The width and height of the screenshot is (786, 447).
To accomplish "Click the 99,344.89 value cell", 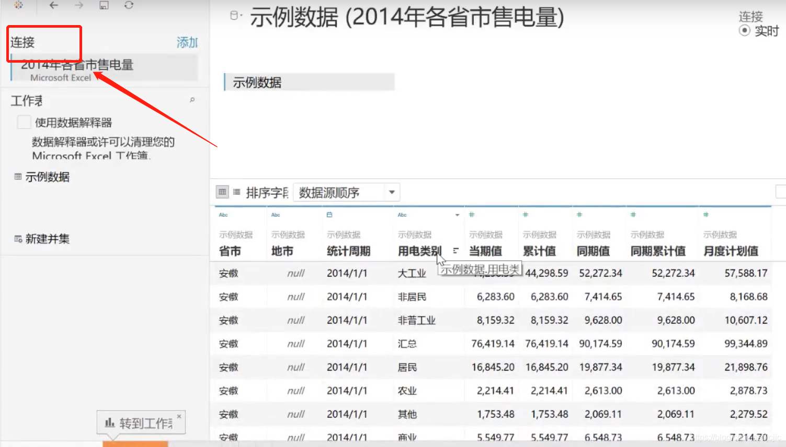I will (746, 344).
